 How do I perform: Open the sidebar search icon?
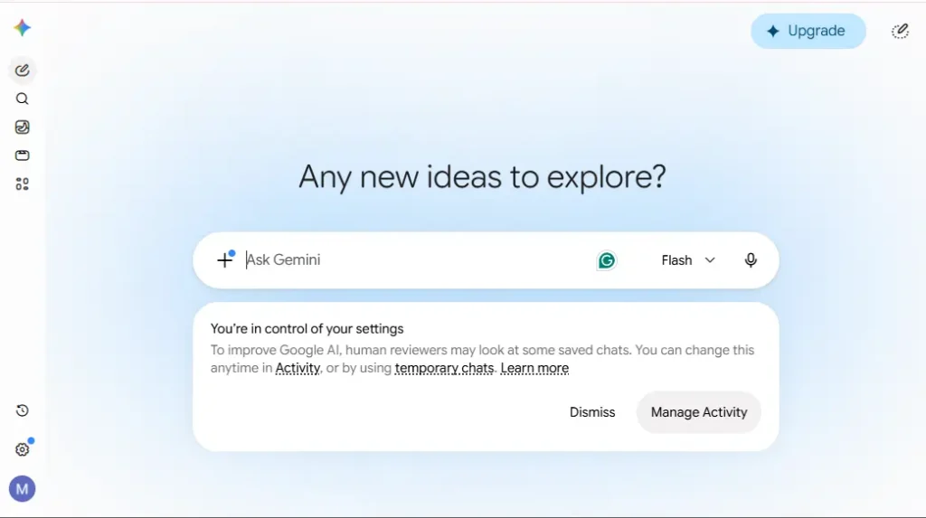click(x=23, y=99)
